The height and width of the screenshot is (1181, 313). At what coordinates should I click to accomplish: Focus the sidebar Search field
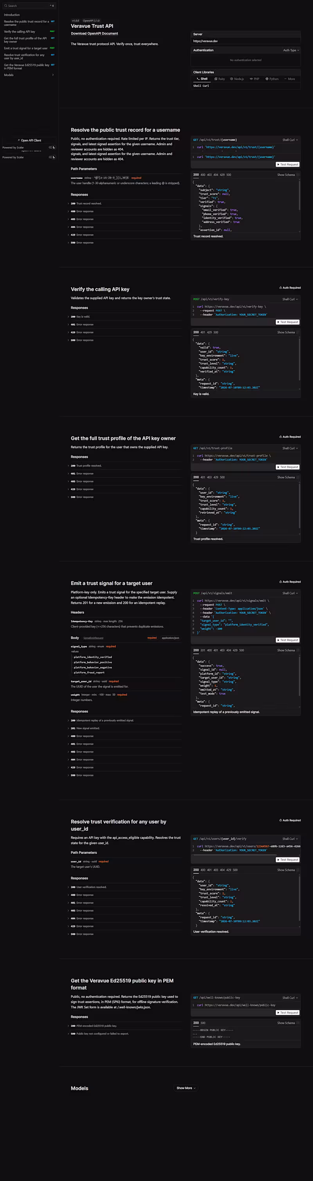(29, 6)
